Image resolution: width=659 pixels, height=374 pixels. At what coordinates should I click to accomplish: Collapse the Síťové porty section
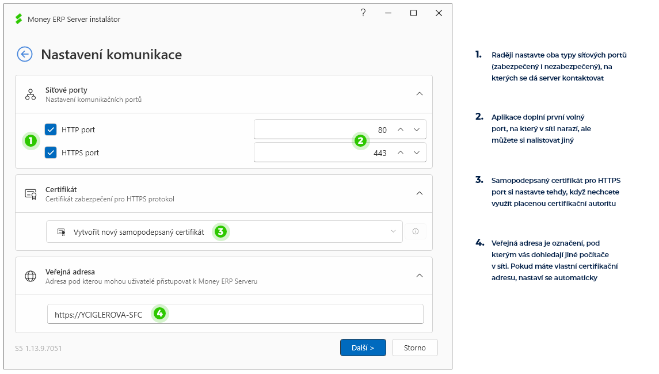pos(420,94)
